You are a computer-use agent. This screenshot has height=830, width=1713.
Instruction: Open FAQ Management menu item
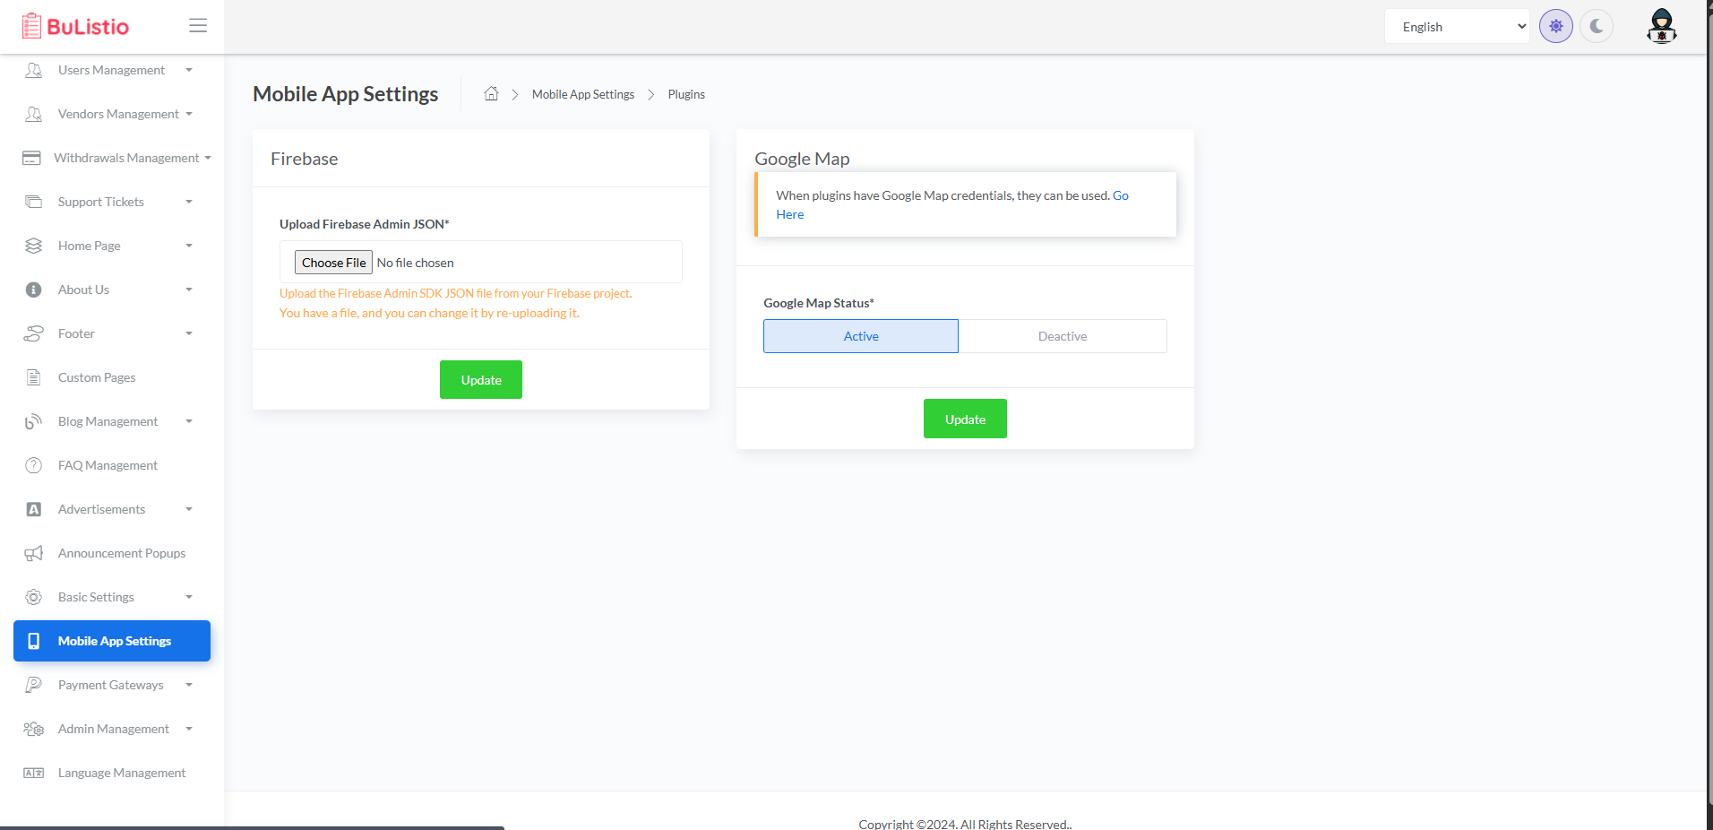click(x=112, y=465)
